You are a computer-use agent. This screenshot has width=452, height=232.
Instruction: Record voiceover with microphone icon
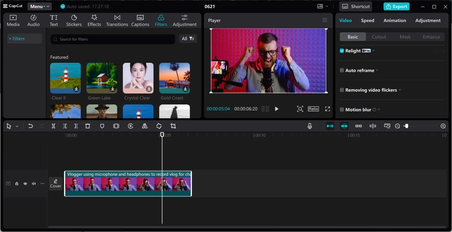tap(310, 126)
